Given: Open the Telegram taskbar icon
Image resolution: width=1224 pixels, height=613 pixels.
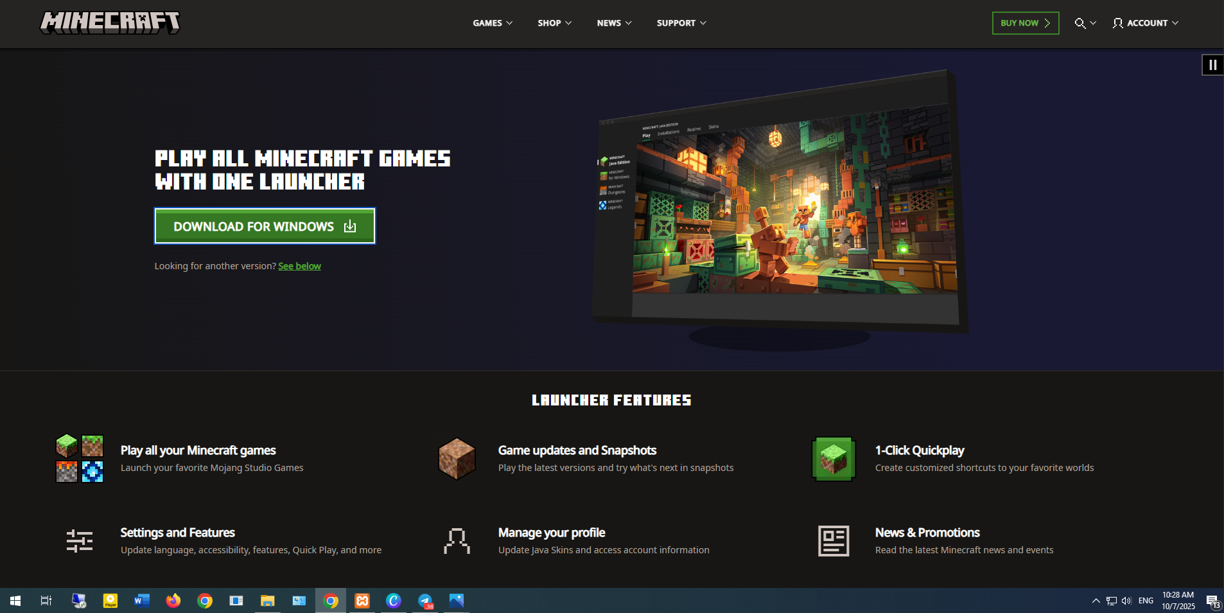Looking at the screenshot, I should (x=425, y=601).
